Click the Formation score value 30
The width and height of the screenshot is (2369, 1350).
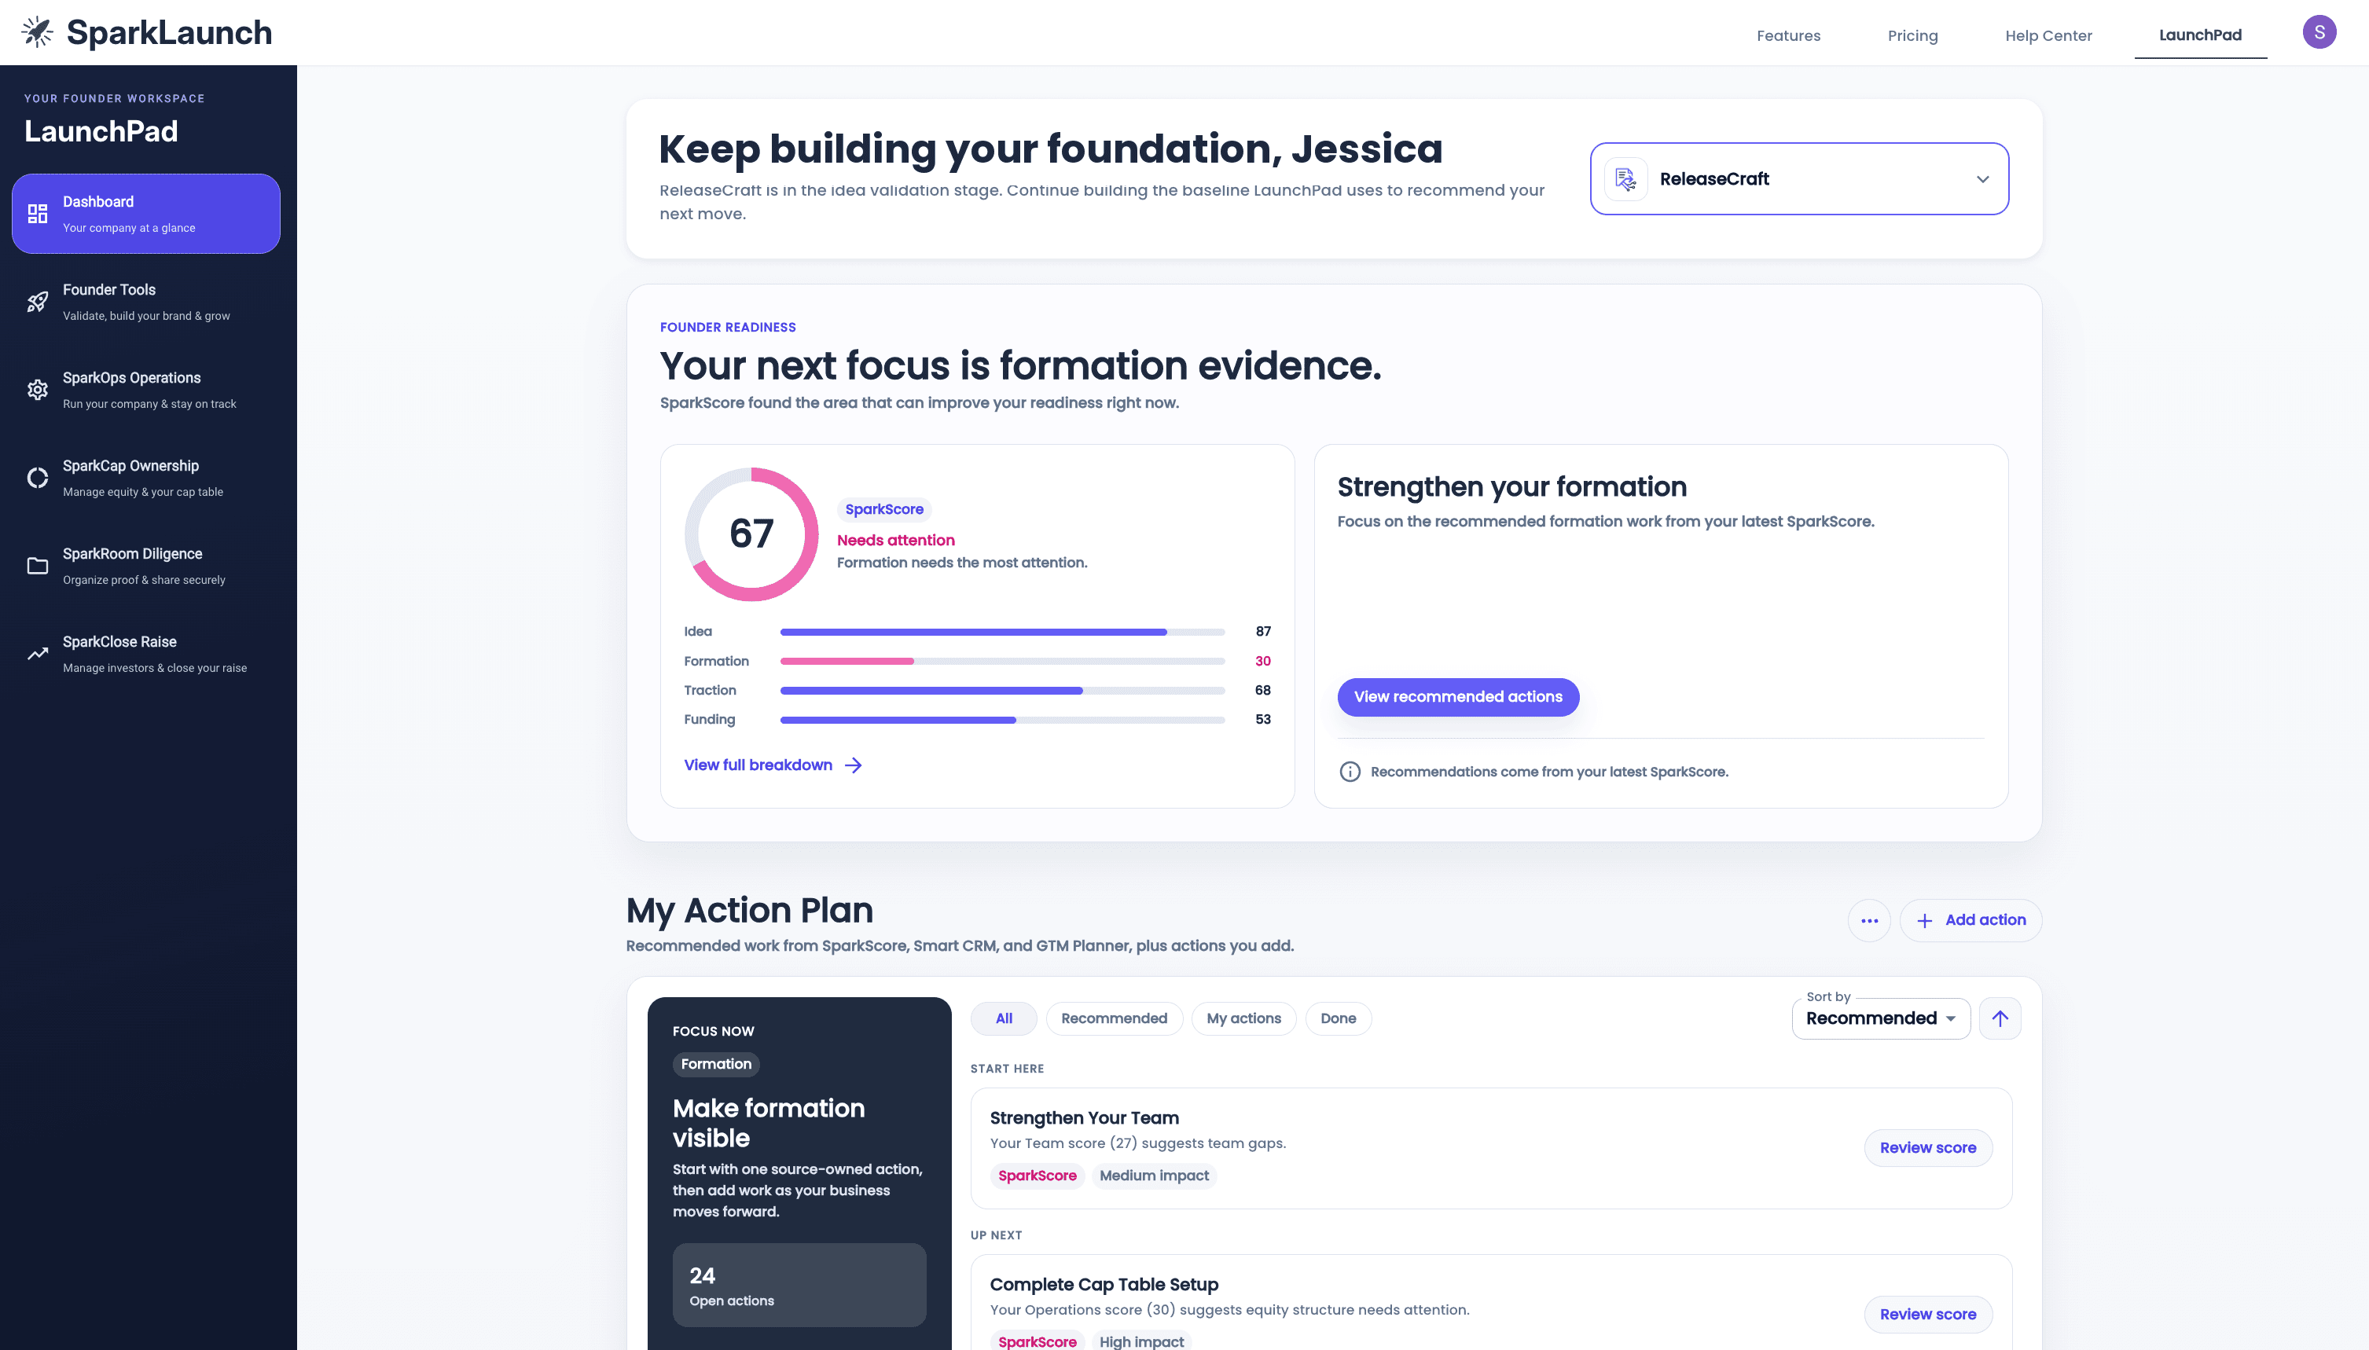(1262, 662)
